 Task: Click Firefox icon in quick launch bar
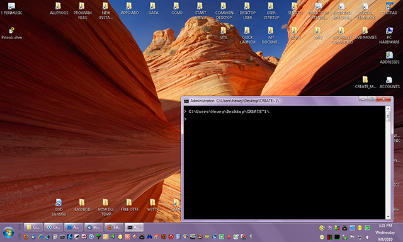coord(26,237)
